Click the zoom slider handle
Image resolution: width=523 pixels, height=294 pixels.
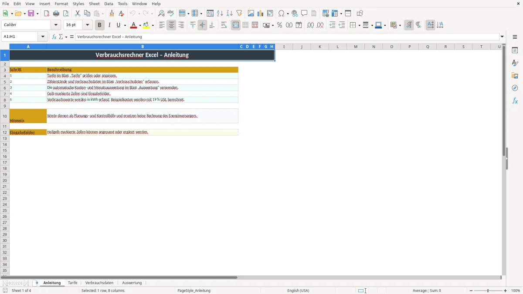click(x=488, y=291)
